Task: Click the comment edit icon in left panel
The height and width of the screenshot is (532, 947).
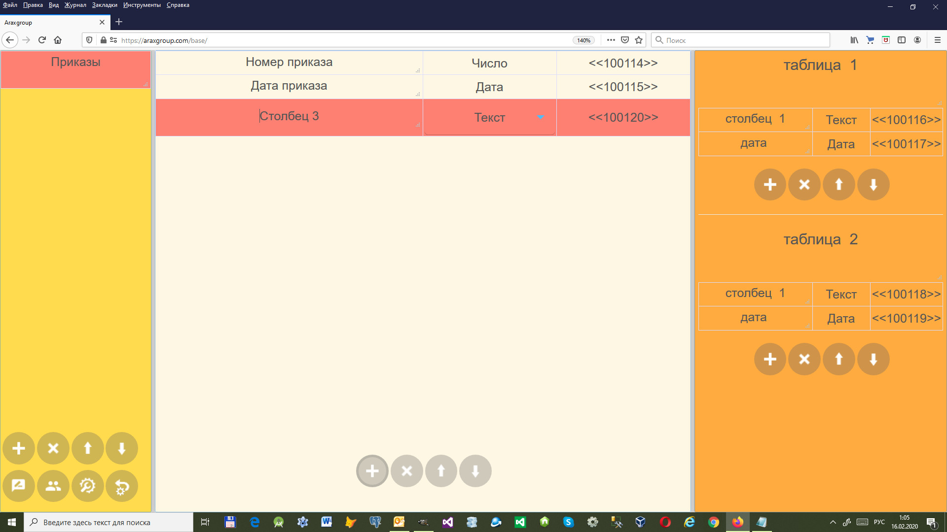Action: pos(19,486)
